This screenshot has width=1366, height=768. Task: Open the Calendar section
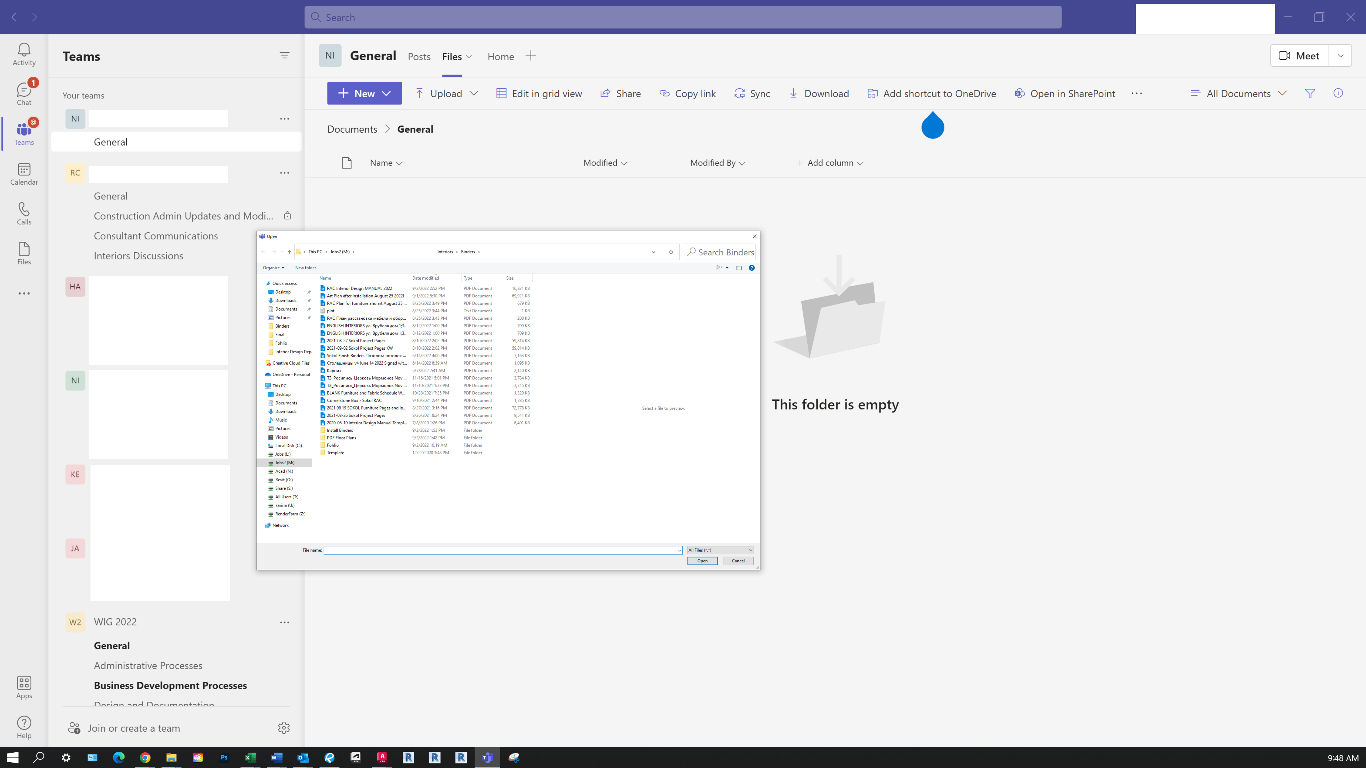[24, 173]
